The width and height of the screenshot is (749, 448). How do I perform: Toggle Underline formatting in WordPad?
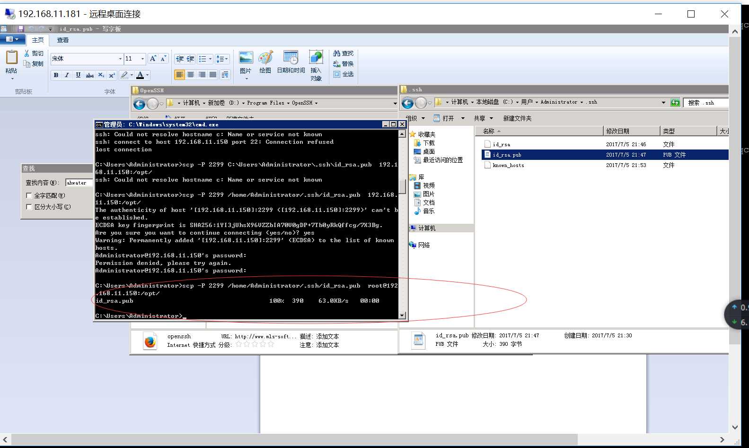tap(78, 75)
